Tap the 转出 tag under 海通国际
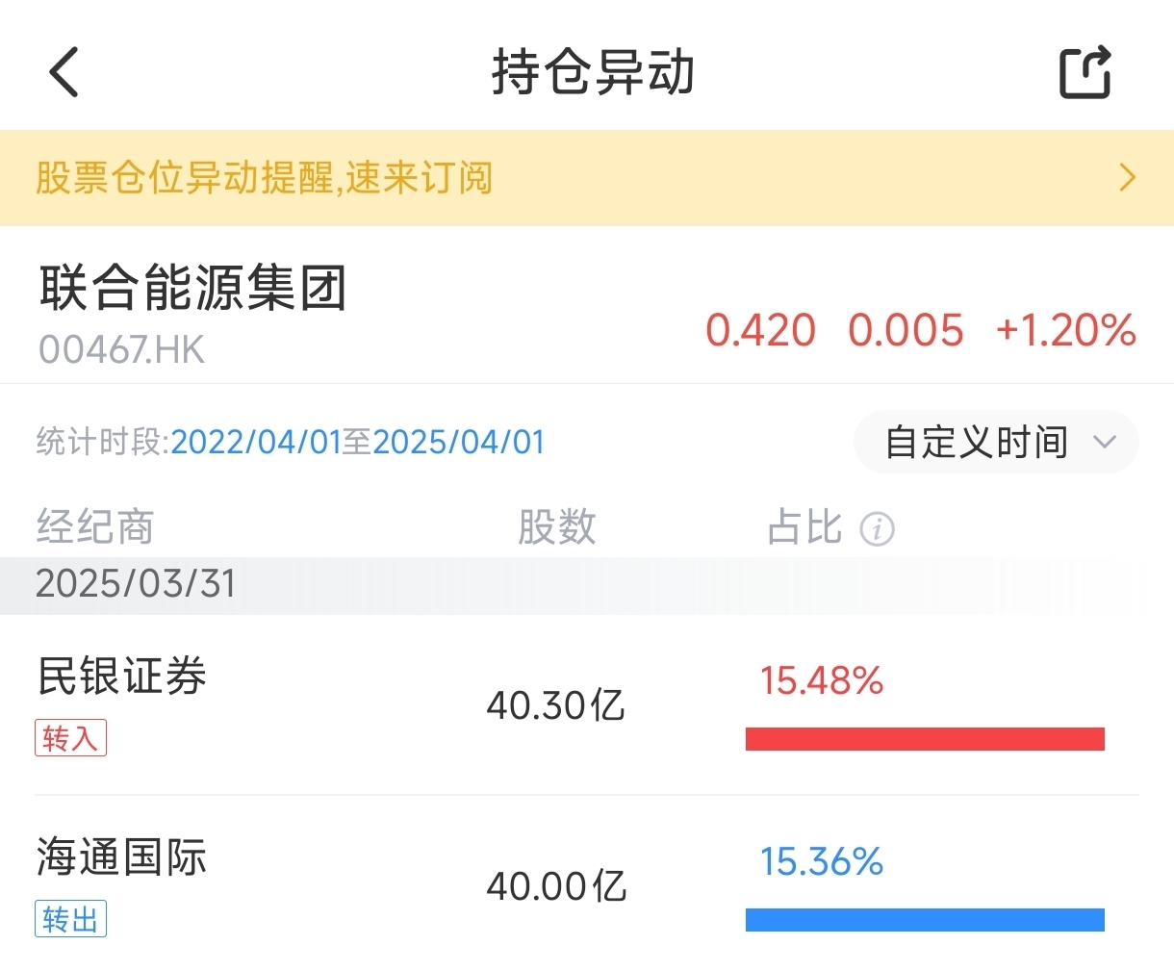The image size is (1174, 971). [70, 919]
